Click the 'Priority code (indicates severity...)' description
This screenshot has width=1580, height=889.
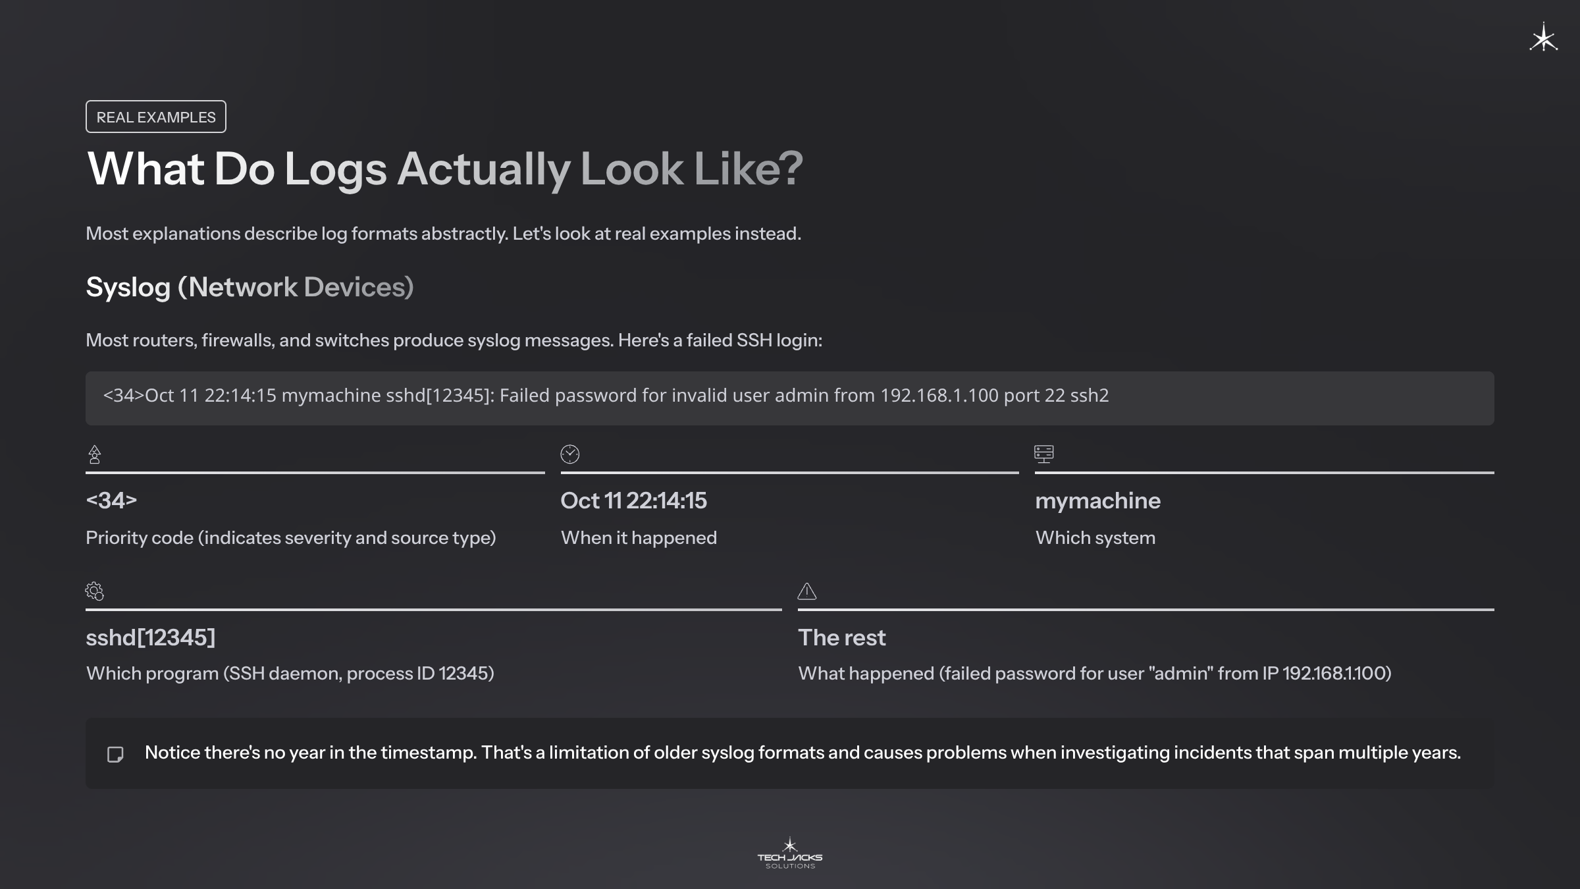[291, 537]
